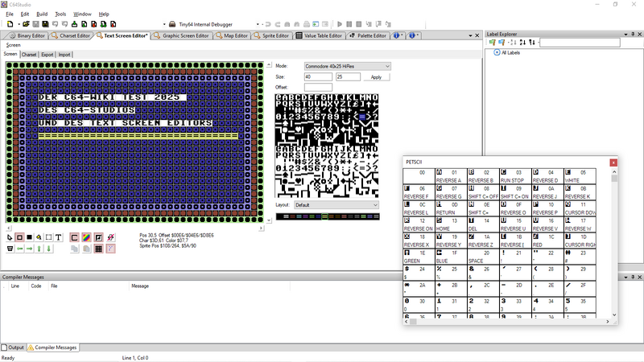This screenshot has width=644, height=362.
Task: Toggle the rainbow color-affect button
Action: (86, 237)
